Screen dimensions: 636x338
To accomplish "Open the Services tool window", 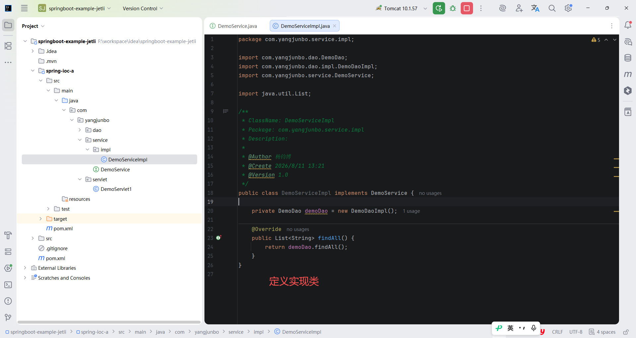I will (8, 252).
